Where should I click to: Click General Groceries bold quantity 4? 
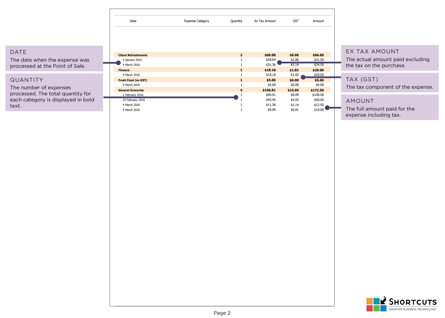click(x=241, y=90)
